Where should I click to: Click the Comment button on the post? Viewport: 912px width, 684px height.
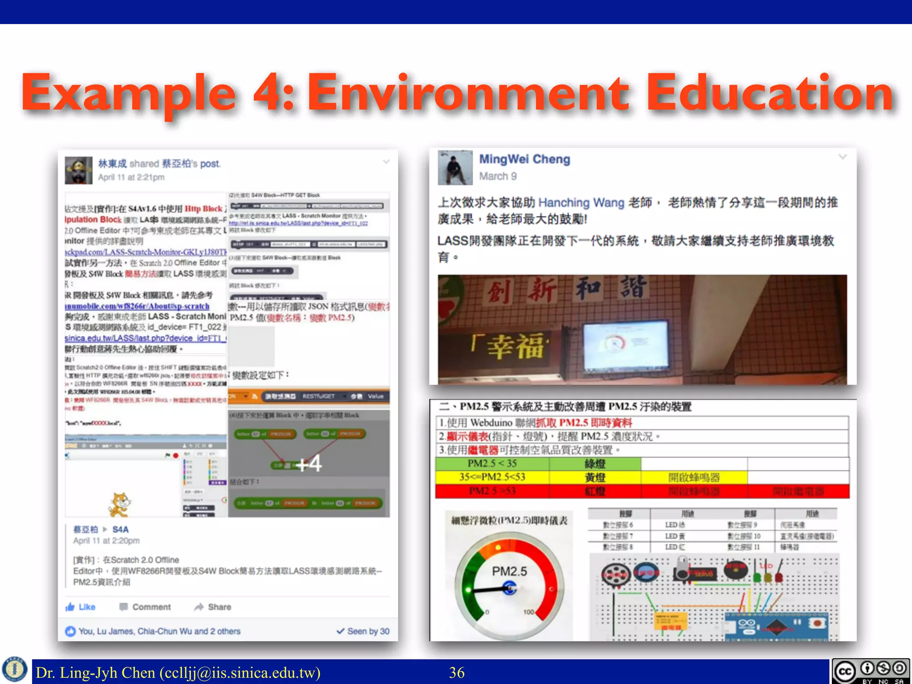(x=145, y=607)
